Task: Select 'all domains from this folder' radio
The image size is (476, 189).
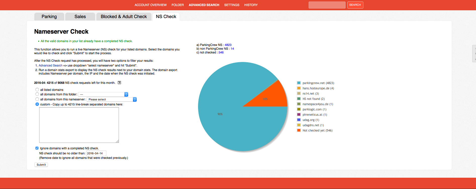Action: (x=37, y=94)
